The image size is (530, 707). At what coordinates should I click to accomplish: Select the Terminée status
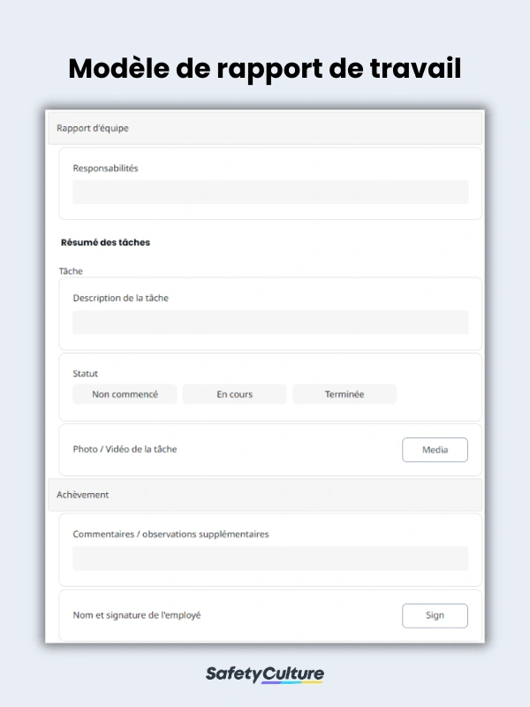tap(344, 394)
